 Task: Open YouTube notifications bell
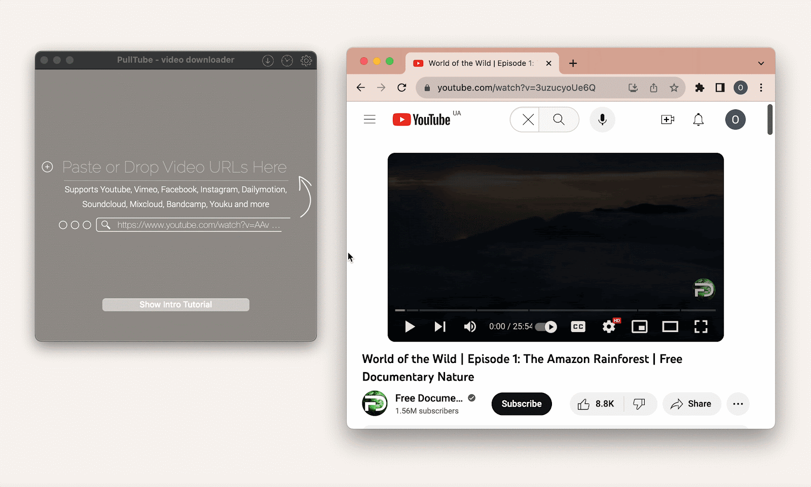(x=698, y=119)
